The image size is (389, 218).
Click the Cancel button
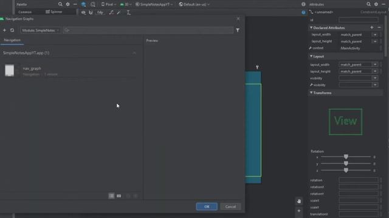click(230, 206)
